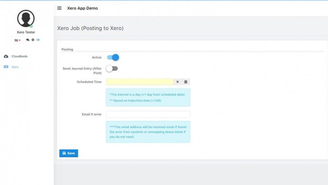The width and height of the screenshot is (328, 185).
Task: Click the green status badge on avatar
Action: pyautogui.click(x=31, y=26)
